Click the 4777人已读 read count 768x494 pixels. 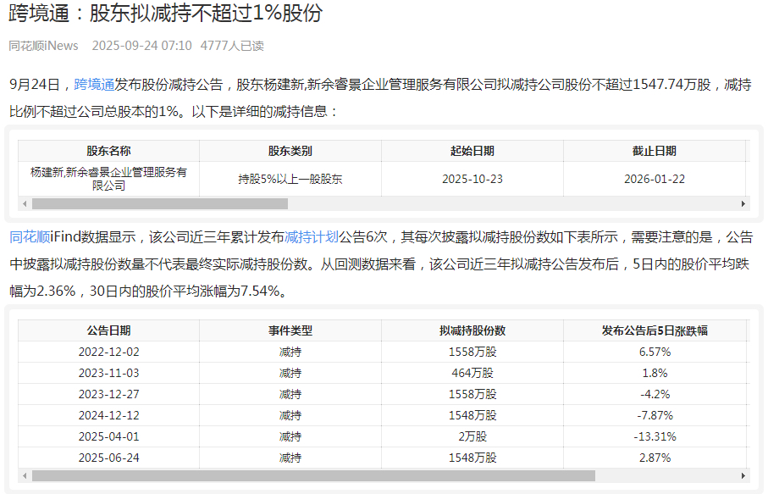pos(232,46)
